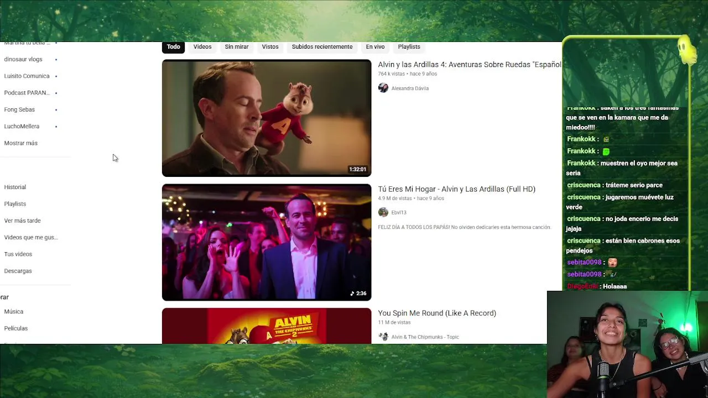The width and height of the screenshot is (708, 398).
Task: Open Videos que me gustan in sidebar
Action: tap(31, 237)
